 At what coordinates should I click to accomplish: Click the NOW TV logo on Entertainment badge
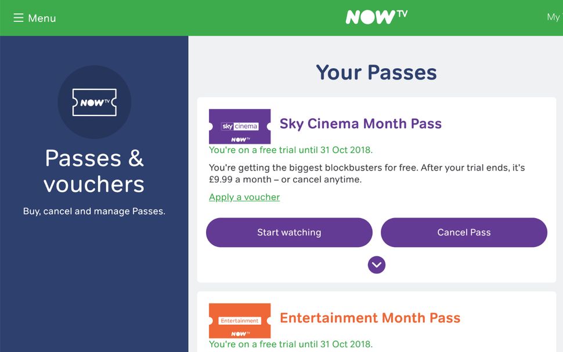(x=241, y=332)
